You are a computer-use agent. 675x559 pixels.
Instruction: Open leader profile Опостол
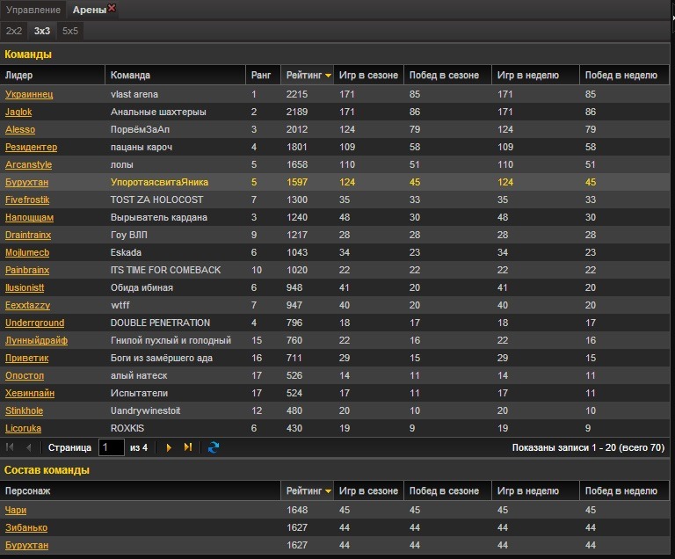pyautogui.click(x=25, y=376)
